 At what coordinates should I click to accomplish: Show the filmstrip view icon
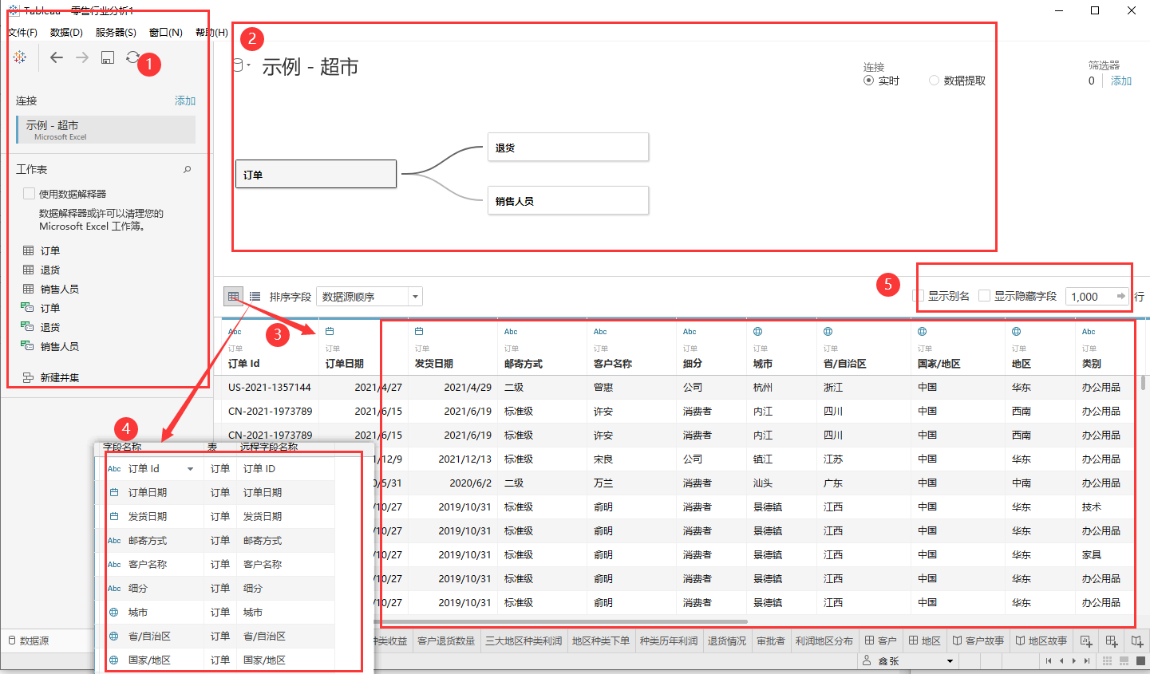click(1124, 661)
